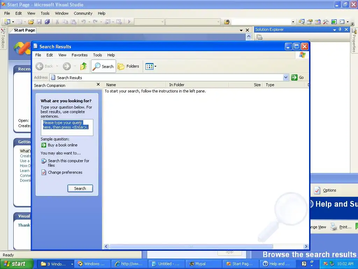
Task: Open the Toolbox hammer-wrench toolbar icon
Action: [325, 22]
